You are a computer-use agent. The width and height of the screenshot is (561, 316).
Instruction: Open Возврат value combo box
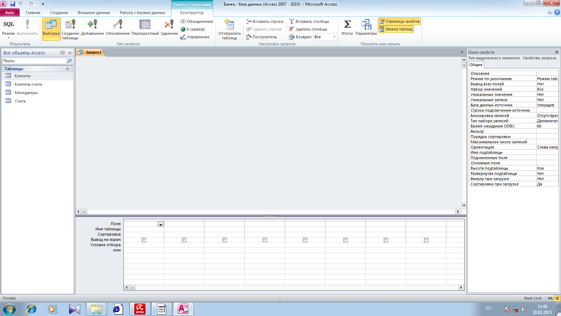click(325, 37)
